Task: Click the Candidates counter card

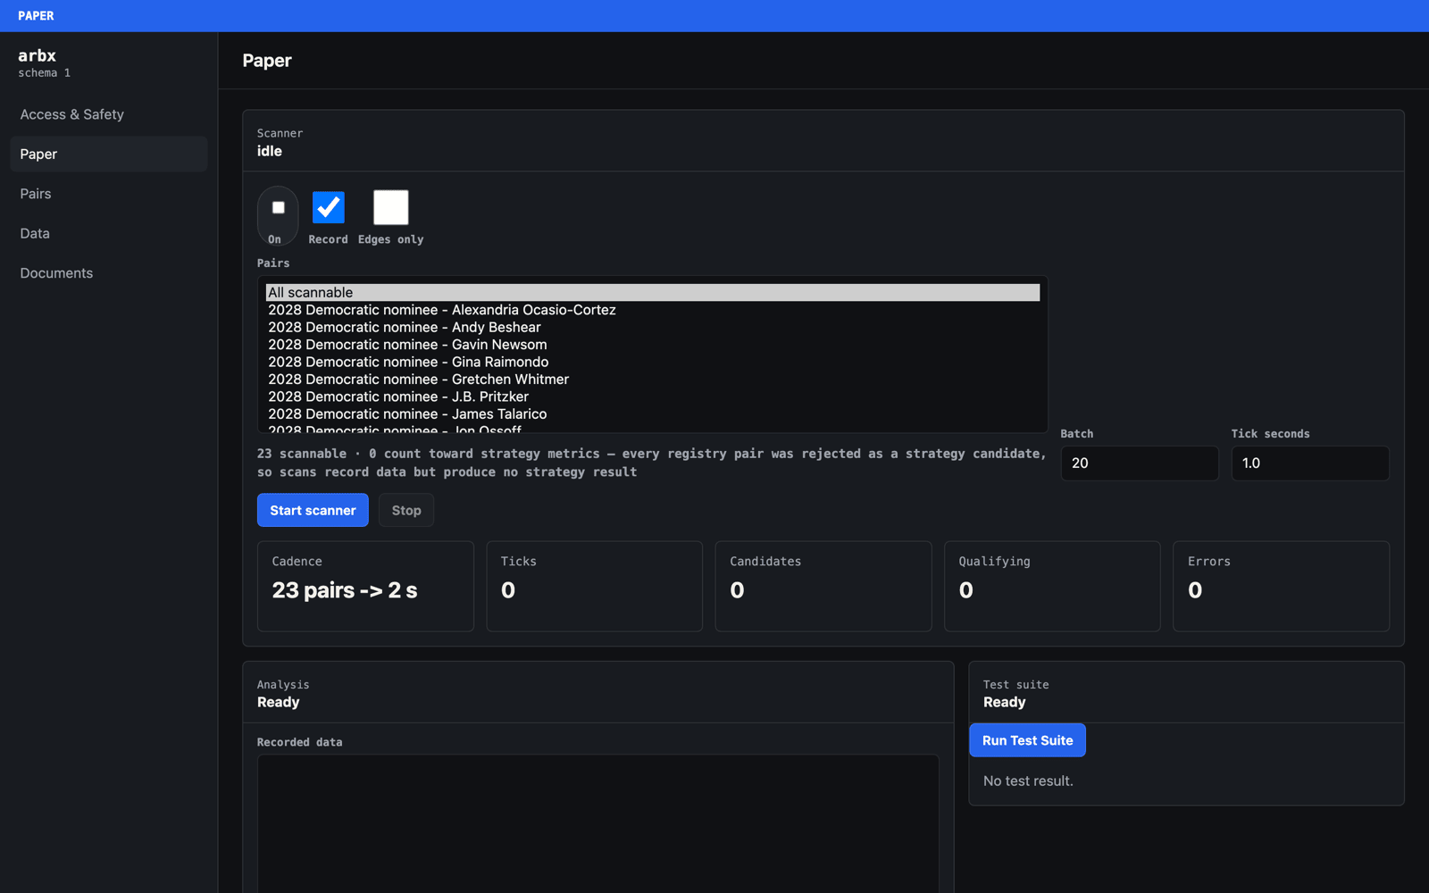Action: pyautogui.click(x=823, y=586)
